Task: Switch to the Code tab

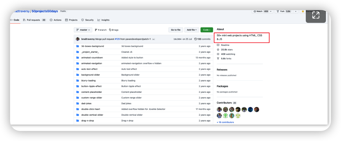Action: pos(15,20)
